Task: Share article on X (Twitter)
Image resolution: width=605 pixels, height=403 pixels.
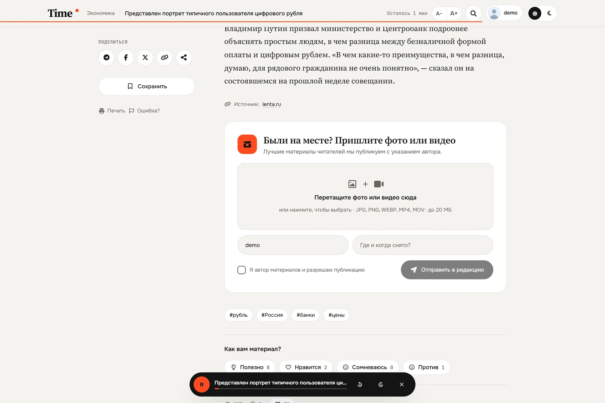Action: 145,57
